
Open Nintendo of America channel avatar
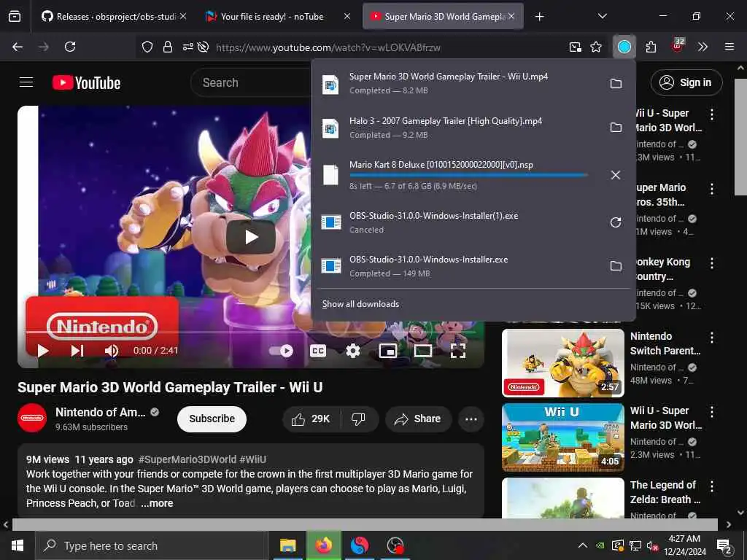tap(32, 419)
